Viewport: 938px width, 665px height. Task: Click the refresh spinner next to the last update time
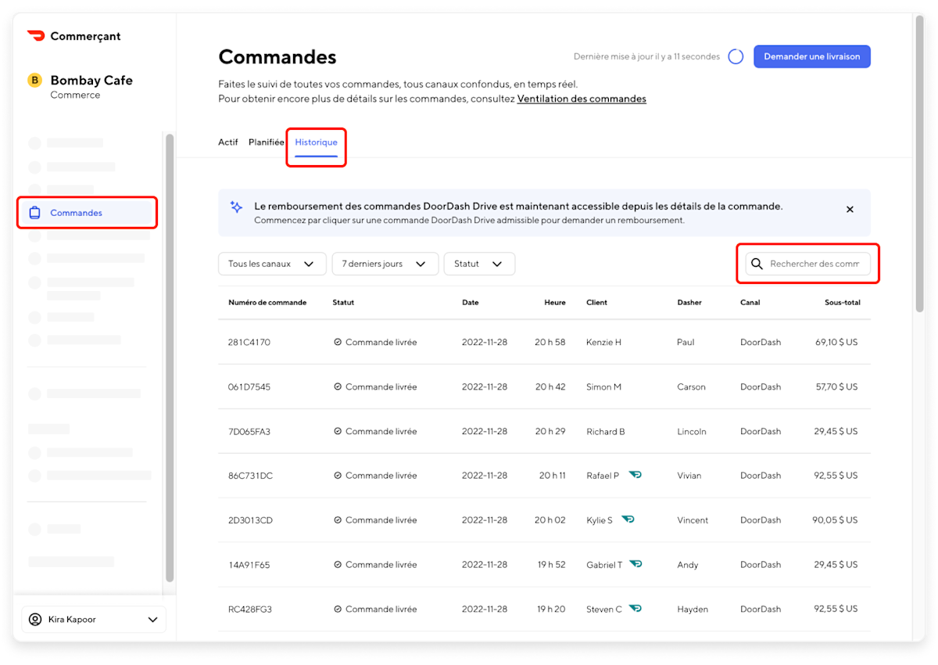(x=736, y=56)
